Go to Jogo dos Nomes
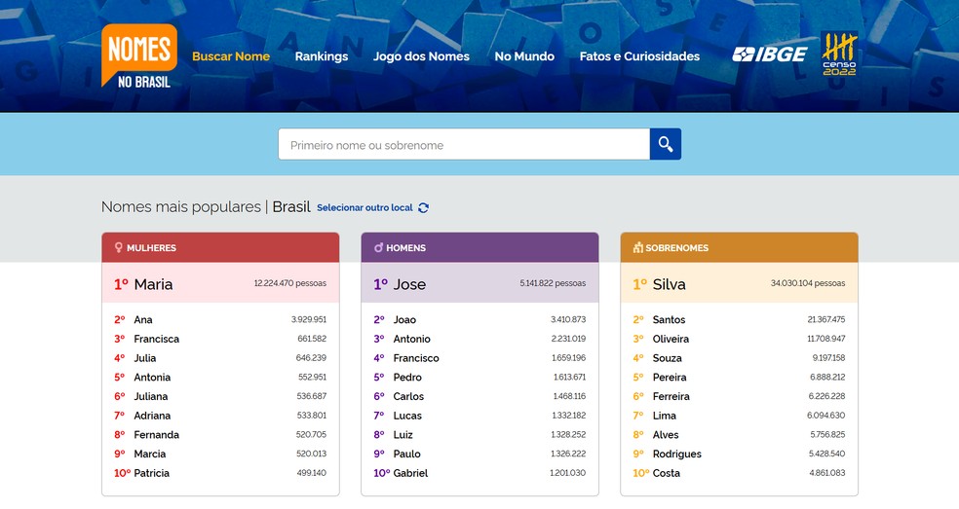The height and width of the screenshot is (509, 959). (421, 56)
